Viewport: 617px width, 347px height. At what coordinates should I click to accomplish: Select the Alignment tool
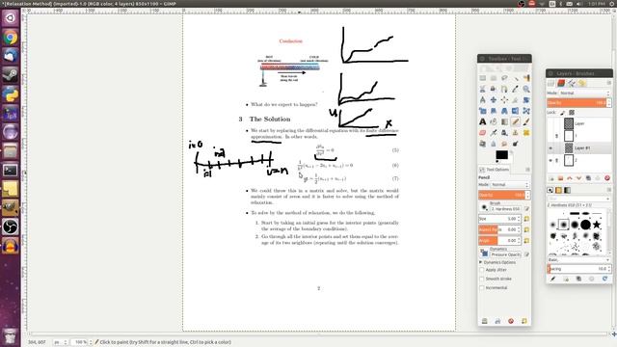(x=504, y=100)
